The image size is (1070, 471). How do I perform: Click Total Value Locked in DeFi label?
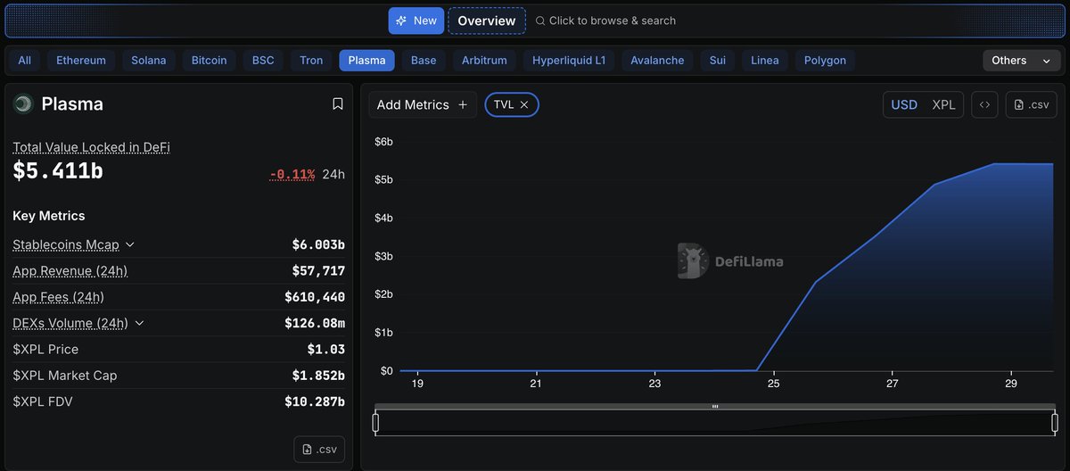tap(91, 147)
